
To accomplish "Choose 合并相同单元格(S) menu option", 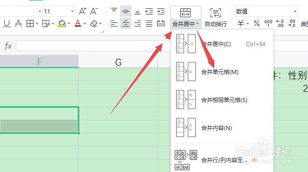I will 222,100.
